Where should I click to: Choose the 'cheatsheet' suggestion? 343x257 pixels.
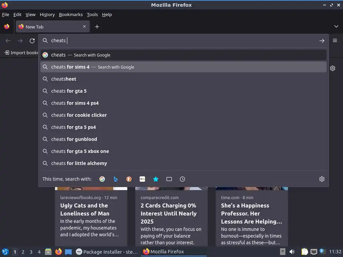click(x=184, y=79)
